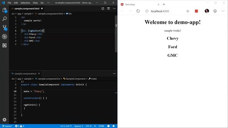Open the File menu

click(x=9, y=3)
